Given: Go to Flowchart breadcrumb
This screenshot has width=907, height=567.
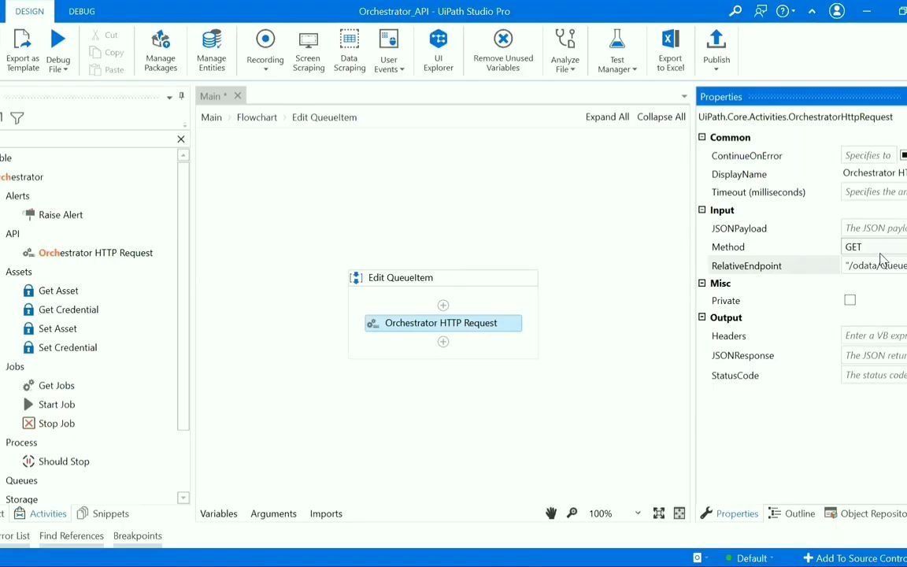Looking at the screenshot, I should point(257,117).
